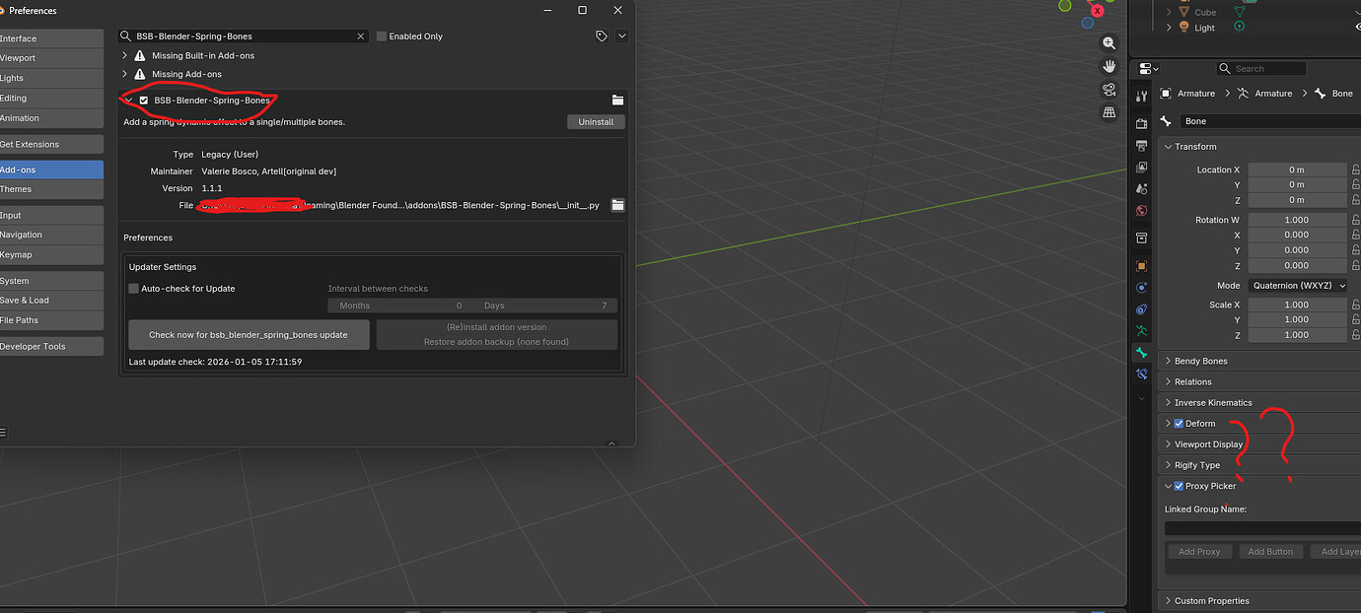Expand the Missing Add-ons section
Screen dimensions: 1361x613
[125, 74]
